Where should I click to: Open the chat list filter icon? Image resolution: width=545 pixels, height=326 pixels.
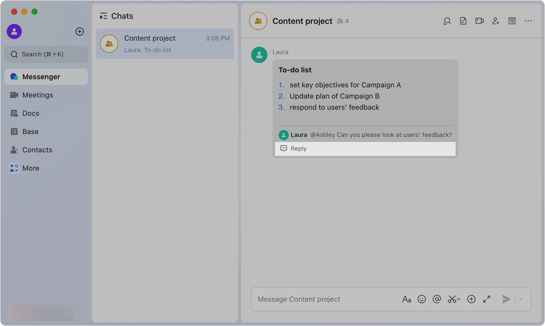[x=104, y=16]
